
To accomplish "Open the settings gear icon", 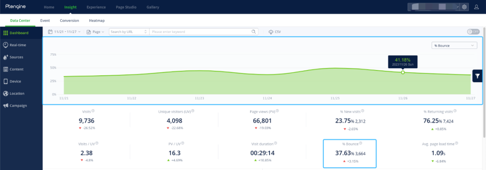I will pos(464,7).
